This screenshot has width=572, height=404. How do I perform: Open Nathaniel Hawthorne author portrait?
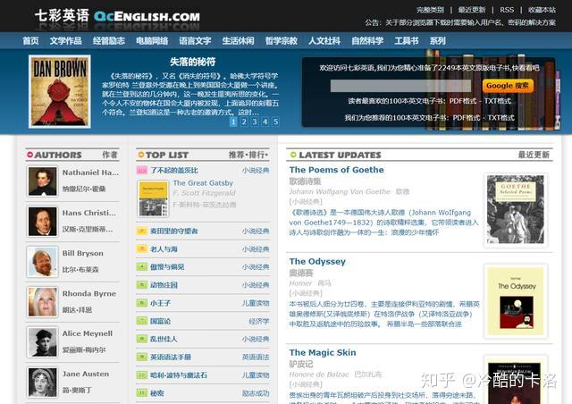pos(43,181)
